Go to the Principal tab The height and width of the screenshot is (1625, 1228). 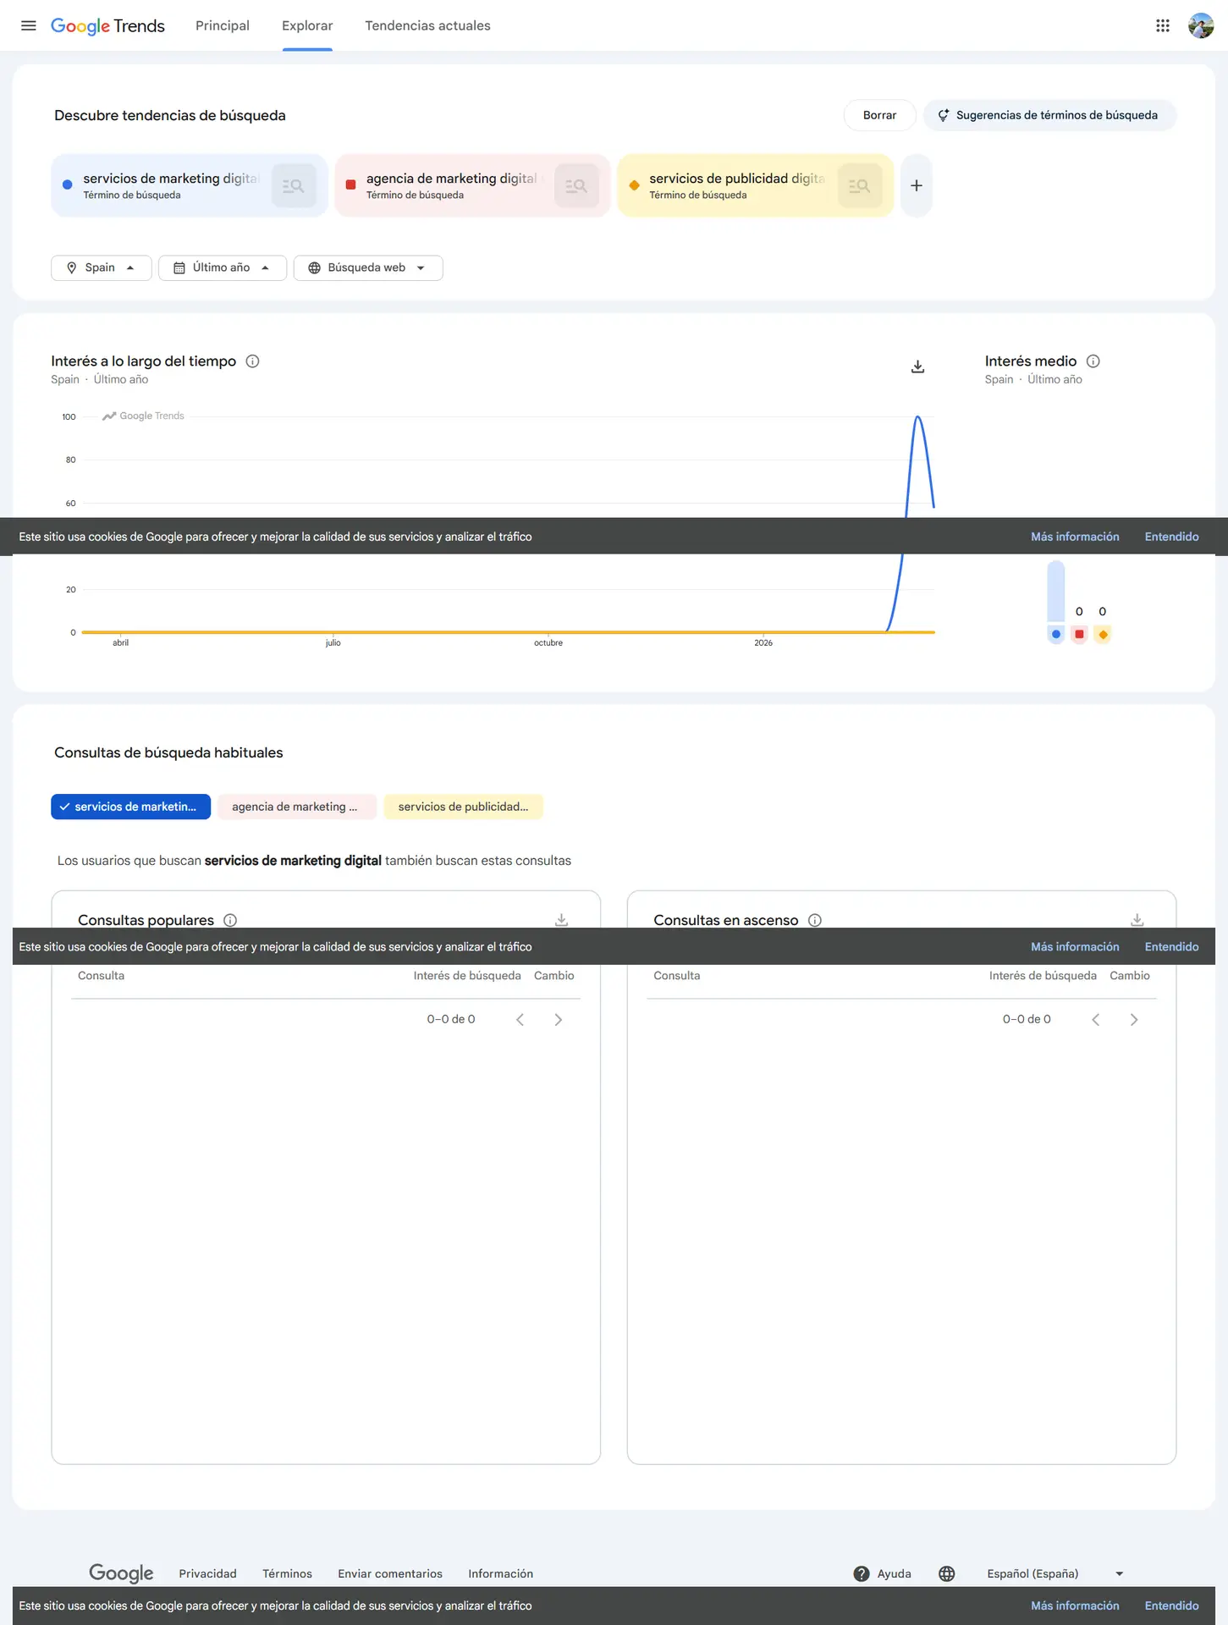(x=223, y=25)
